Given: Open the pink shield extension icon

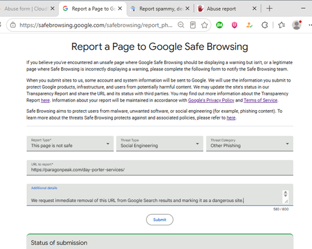Looking at the screenshot, I should 235,25.
